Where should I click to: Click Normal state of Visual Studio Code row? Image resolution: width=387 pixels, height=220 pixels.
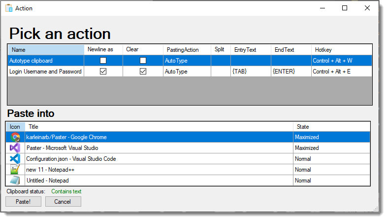pyautogui.click(x=332, y=159)
